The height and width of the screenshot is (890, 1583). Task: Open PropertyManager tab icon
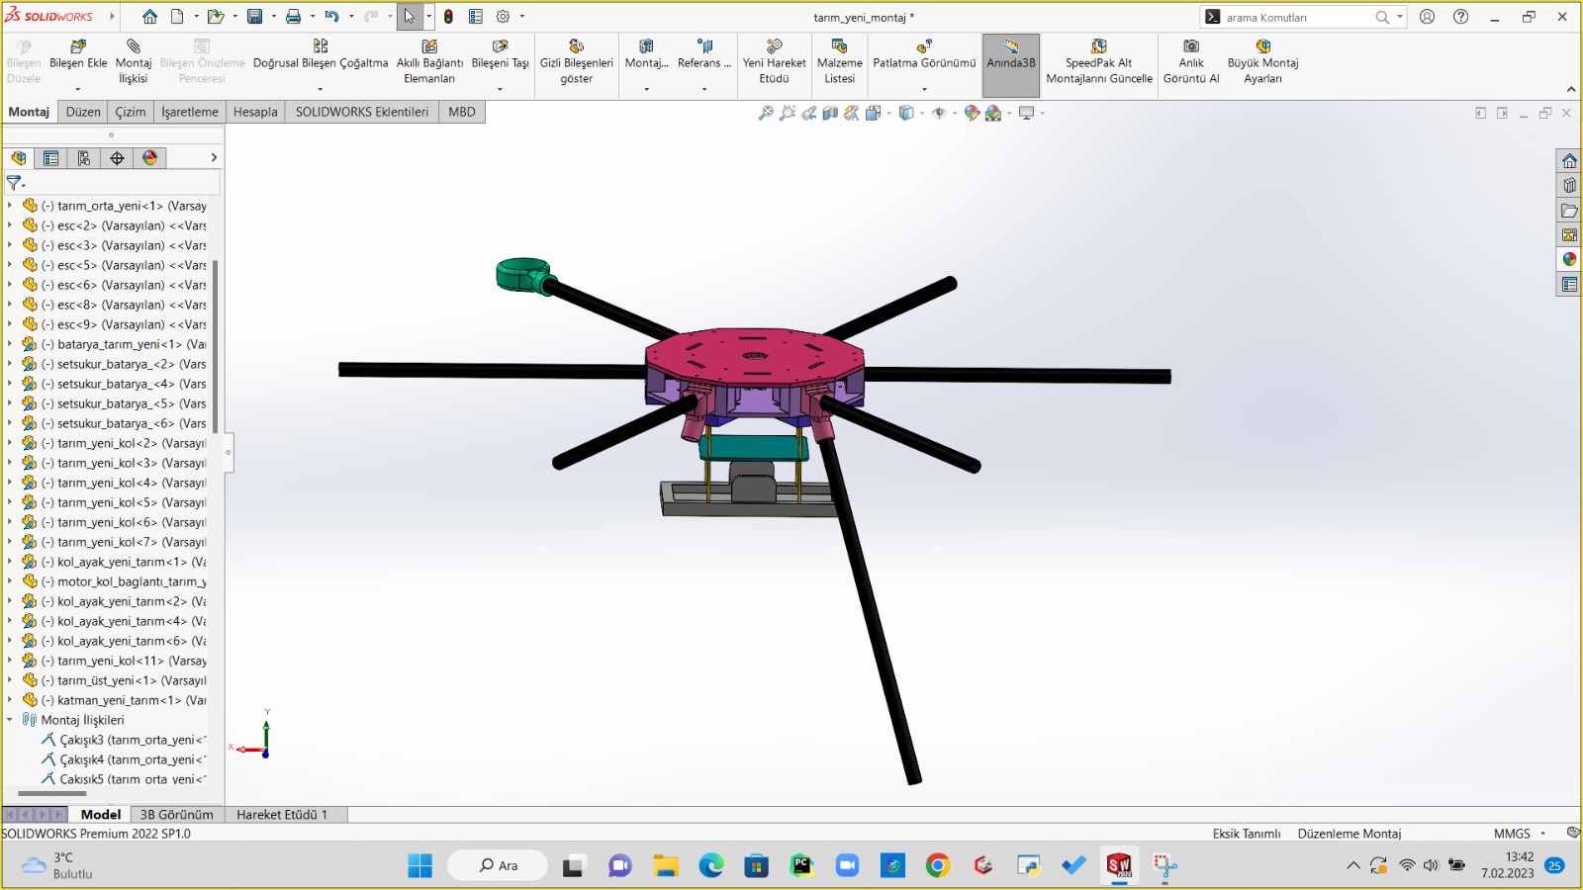[51, 158]
